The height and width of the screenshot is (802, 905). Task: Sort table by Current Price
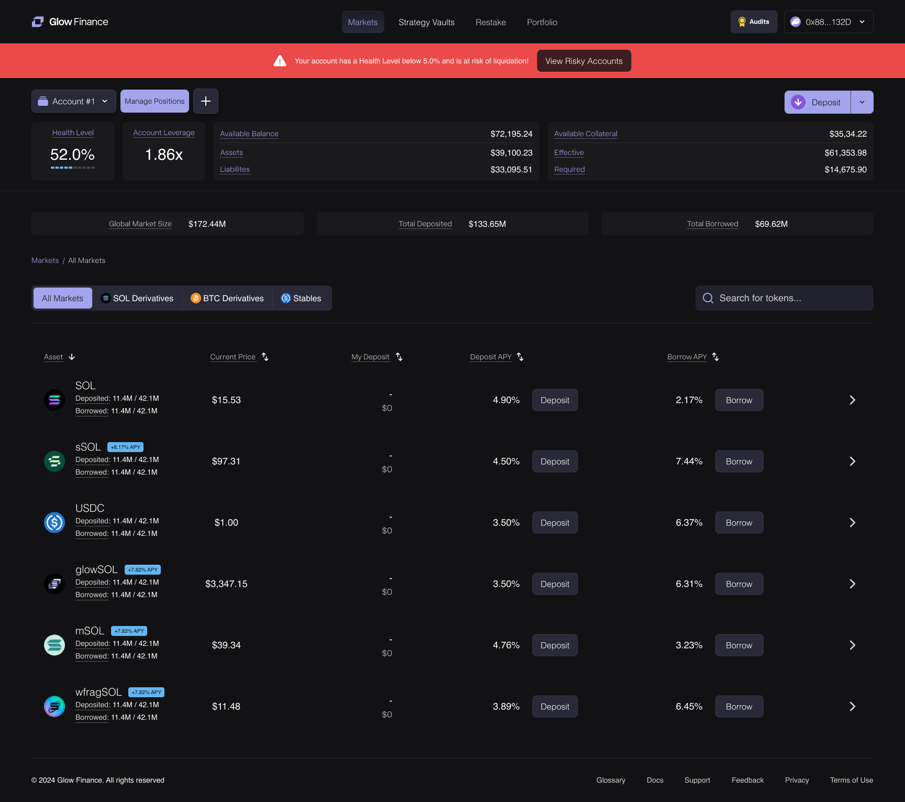pyautogui.click(x=265, y=357)
